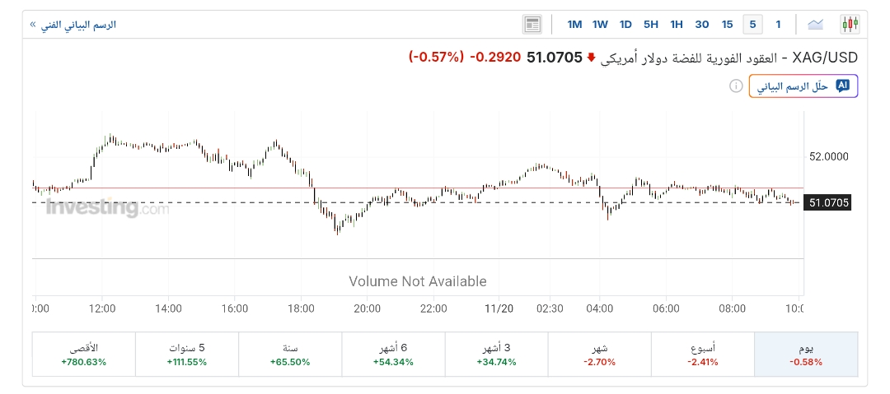The width and height of the screenshot is (890, 394).
Task: Click the Investing.com watermark logo
Action: point(108,207)
